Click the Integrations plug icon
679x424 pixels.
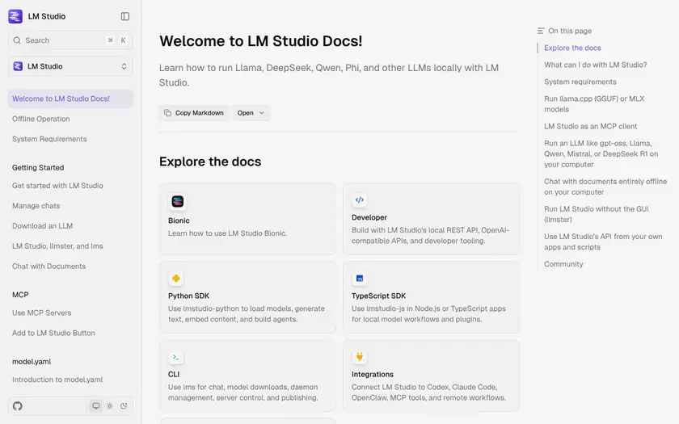pos(360,357)
